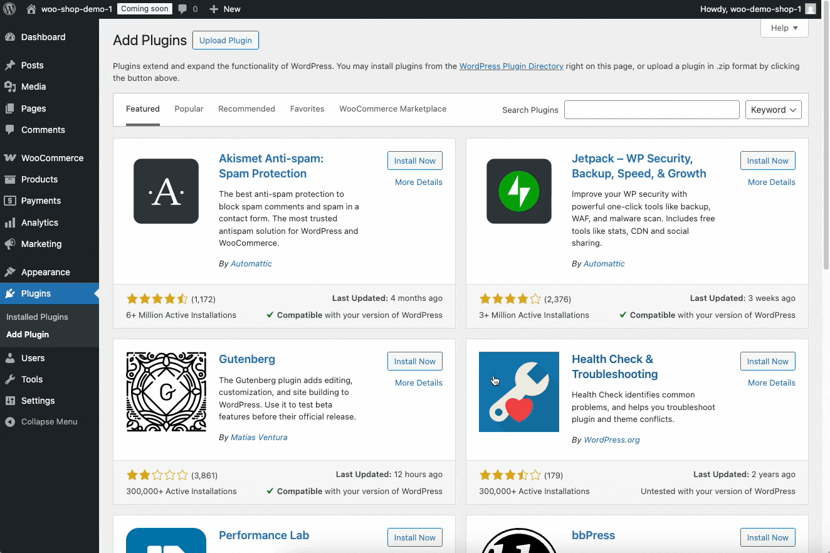Click the user avatar in admin bar
The height and width of the screenshot is (553, 830).
(811, 9)
